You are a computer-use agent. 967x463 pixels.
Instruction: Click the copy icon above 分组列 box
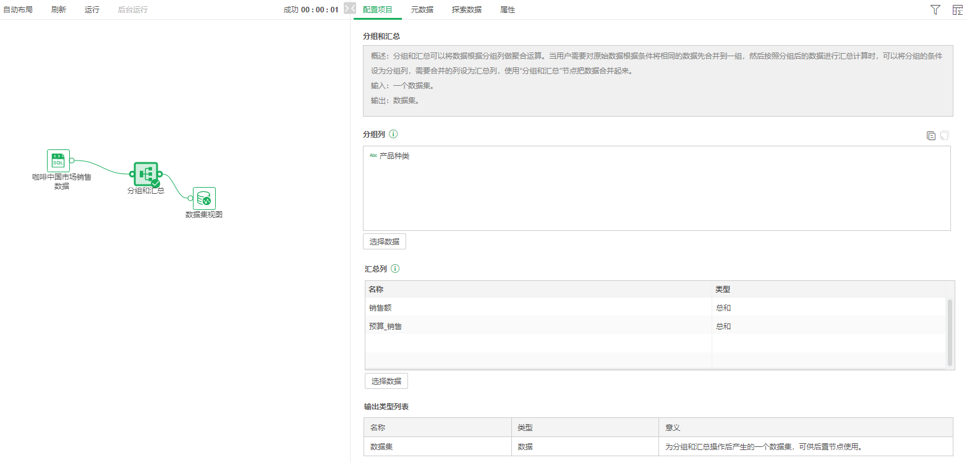pyautogui.click(x=931, y=136)
